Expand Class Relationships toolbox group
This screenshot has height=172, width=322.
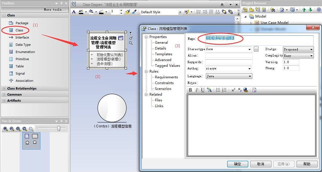4,88
